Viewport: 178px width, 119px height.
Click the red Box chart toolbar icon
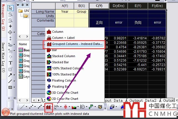(x=65, y=107)
